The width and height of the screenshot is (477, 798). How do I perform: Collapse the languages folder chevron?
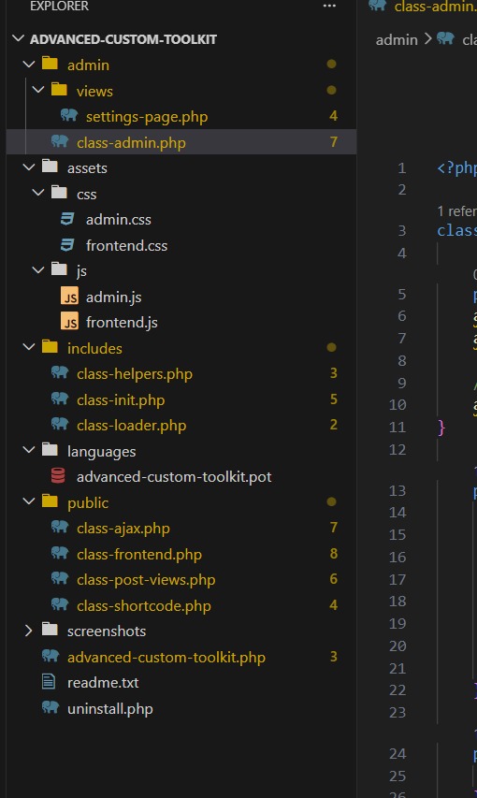coord(29,450)
